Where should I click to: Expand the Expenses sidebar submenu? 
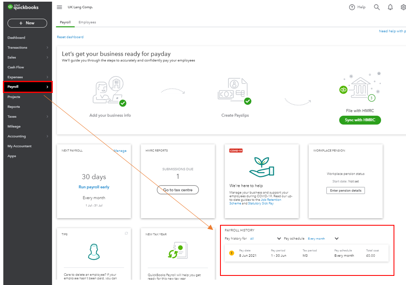click(x=47, y=77)
